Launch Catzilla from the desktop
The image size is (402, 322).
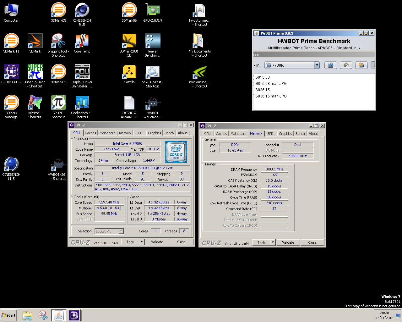[129, 74]
